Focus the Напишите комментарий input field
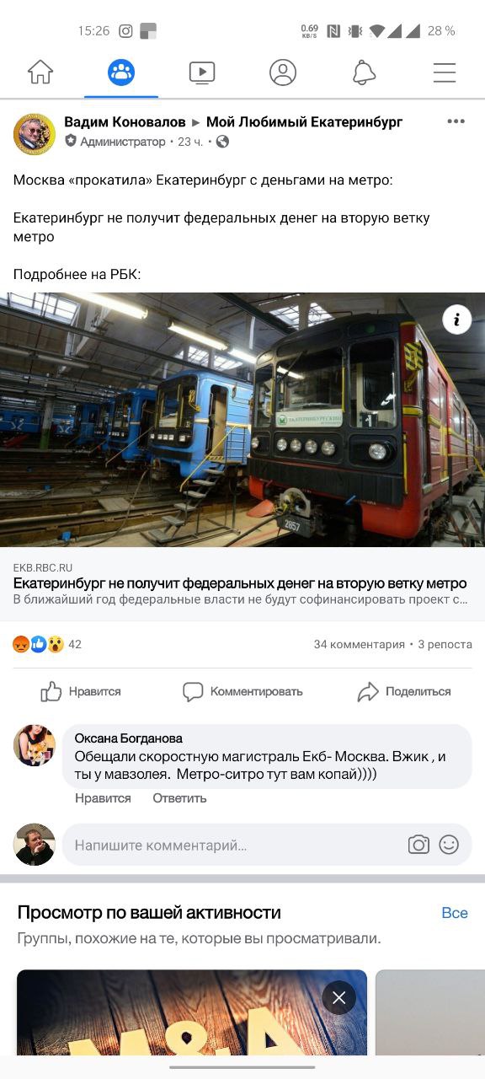Image resolution: width=485 pixels, height=1079 pixels. (236, 845)
